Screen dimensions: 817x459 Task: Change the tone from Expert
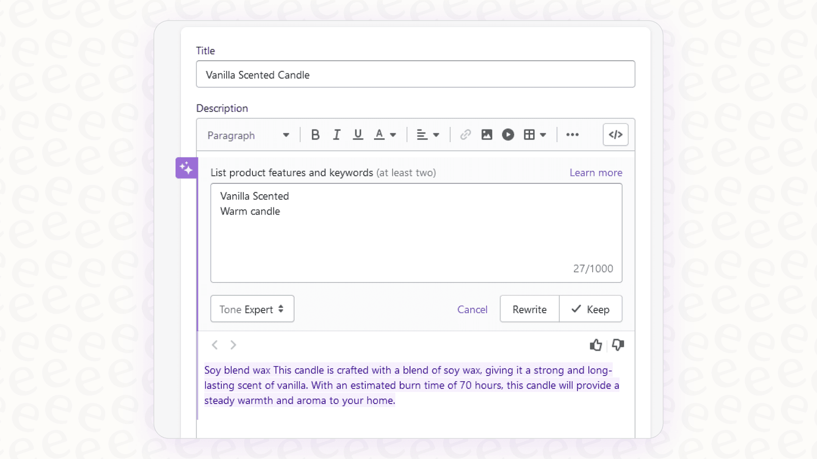pos(252,309)
